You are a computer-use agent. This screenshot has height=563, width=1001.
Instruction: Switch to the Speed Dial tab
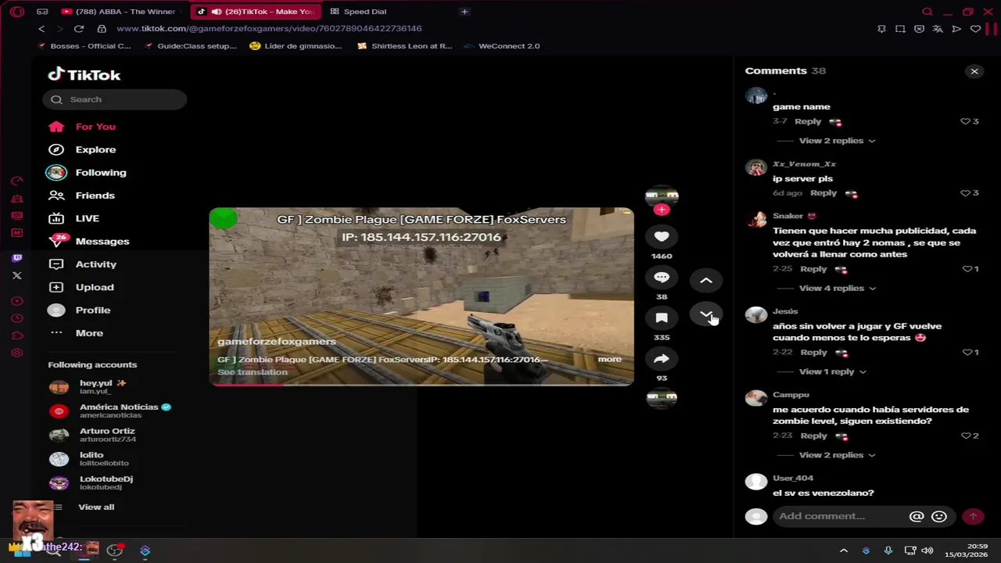point(358,12)
